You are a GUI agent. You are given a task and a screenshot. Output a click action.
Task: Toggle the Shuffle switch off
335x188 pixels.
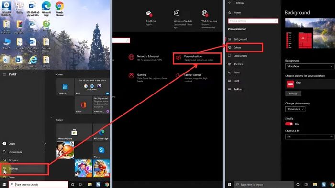coord(289,124)
